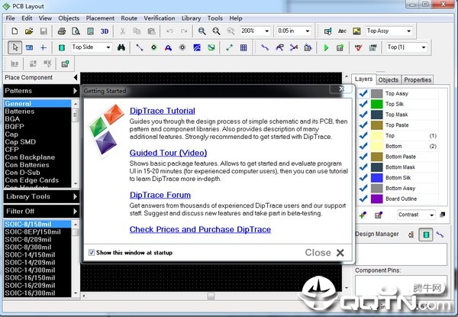Select the Place Pad tool
Image resolution: width=458 pixels, height=317 pixels.
click(154, 47)
